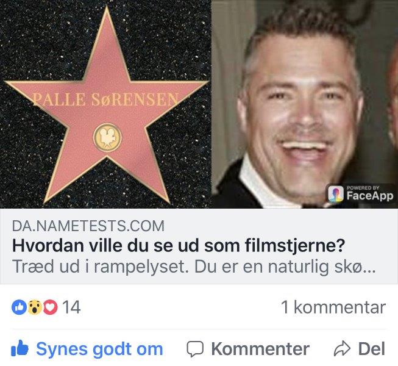398x366 pixels.
Task: Choose the Del share label
Action: (372, 349)
